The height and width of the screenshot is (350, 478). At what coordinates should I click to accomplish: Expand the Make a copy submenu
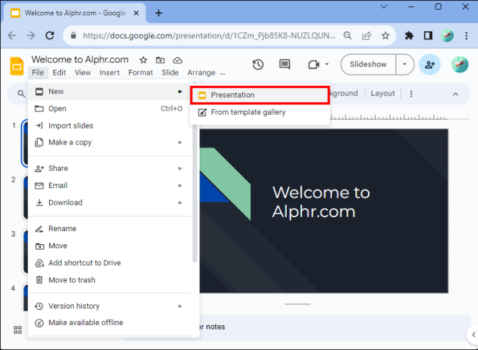pyautogui.click(x=109, y=142)
